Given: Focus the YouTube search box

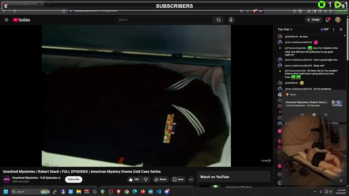Looking at the screenshot, I should (164, 20).
